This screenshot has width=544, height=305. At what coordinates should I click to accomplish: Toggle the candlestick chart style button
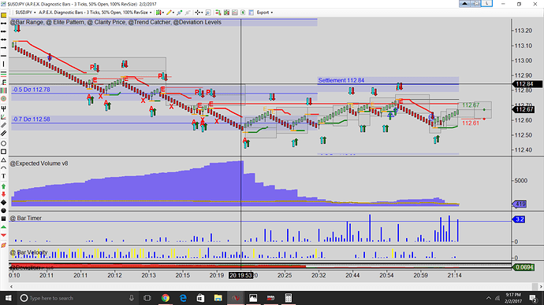point(158,13)
